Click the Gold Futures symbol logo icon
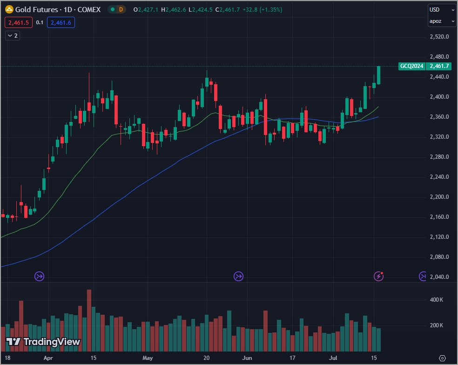Image resolution: width=458 pixels, height=365 pixels. coord(9,9)
